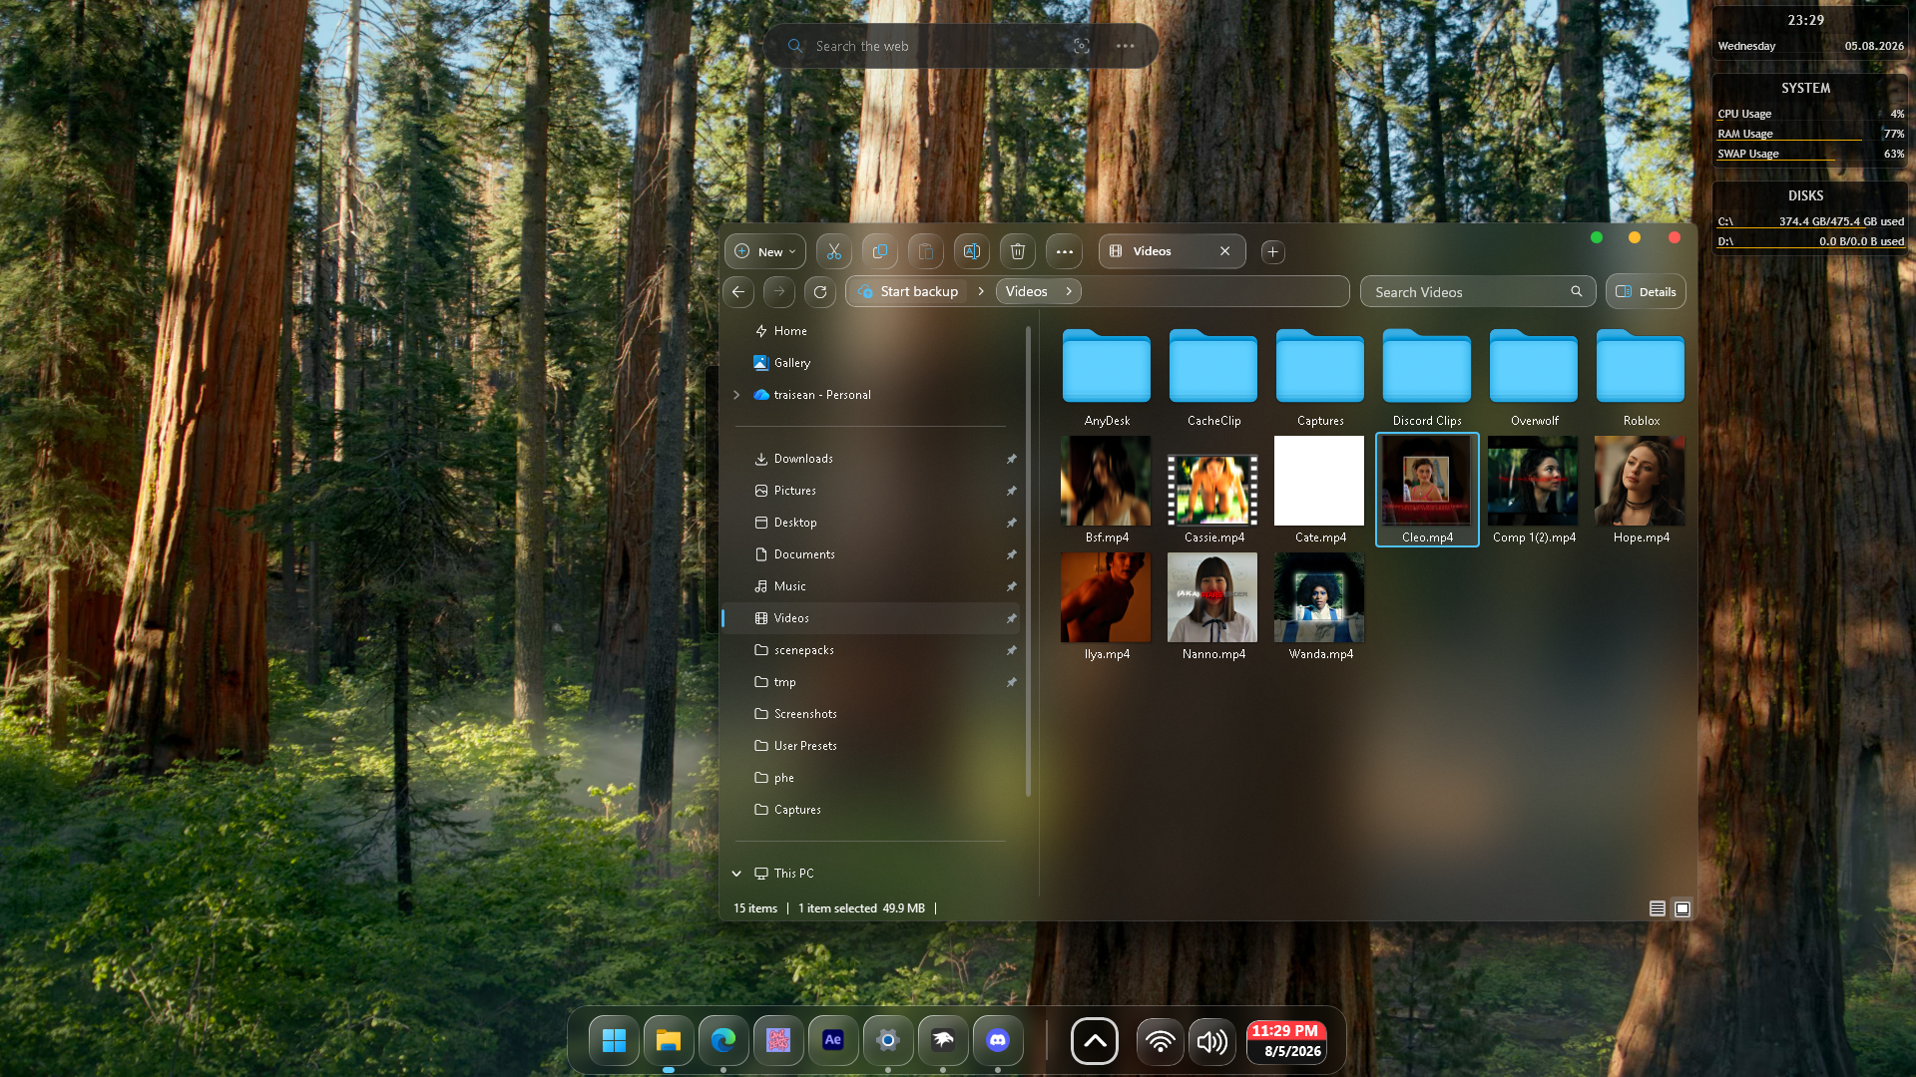
Task: Collapse the This PC section
Action: 736,874
